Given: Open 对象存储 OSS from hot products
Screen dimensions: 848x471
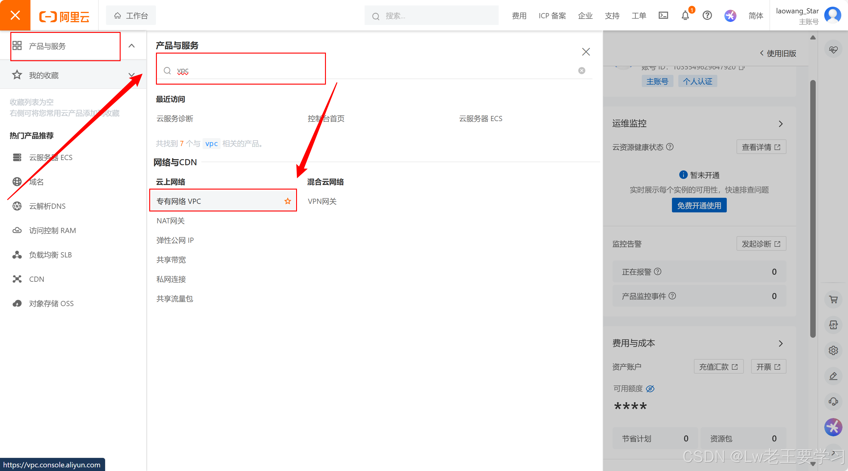Looking at the screenshot, I should point(51,303).
